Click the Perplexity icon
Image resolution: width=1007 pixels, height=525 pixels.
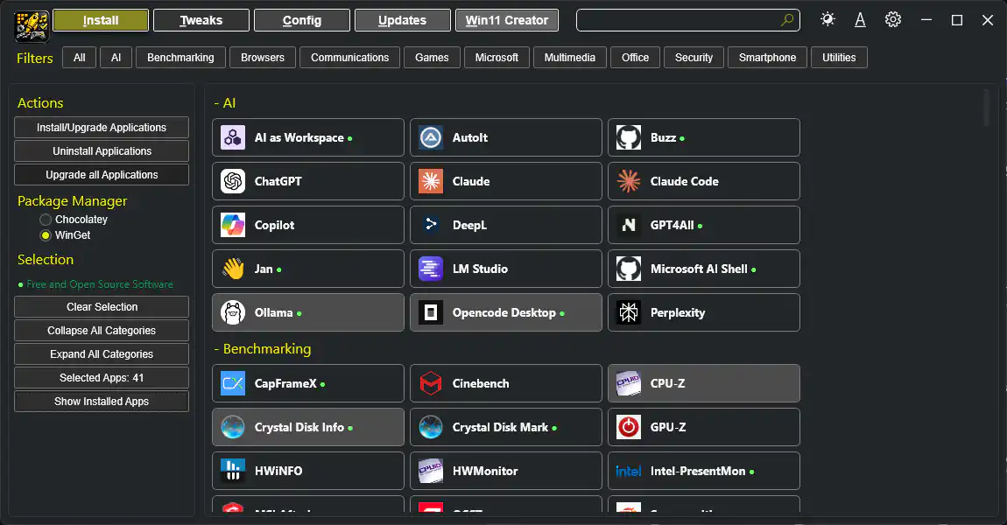(628, 312)
